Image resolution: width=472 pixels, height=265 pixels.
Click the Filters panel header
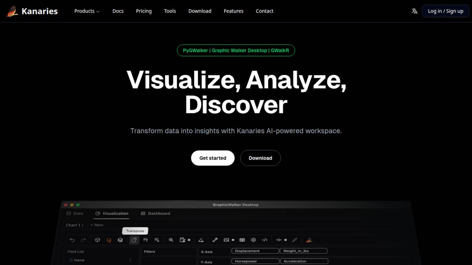[149, 252]
